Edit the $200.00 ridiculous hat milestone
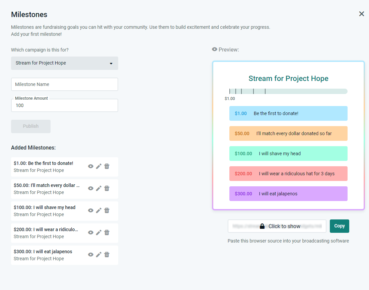Image resolution: width=369 pixels, height=290 pixels. [x=99, y=232]
